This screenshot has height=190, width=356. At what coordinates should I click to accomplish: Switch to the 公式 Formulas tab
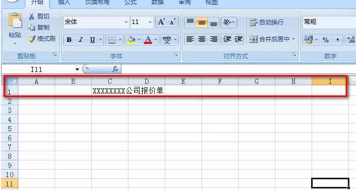[131, 3]
